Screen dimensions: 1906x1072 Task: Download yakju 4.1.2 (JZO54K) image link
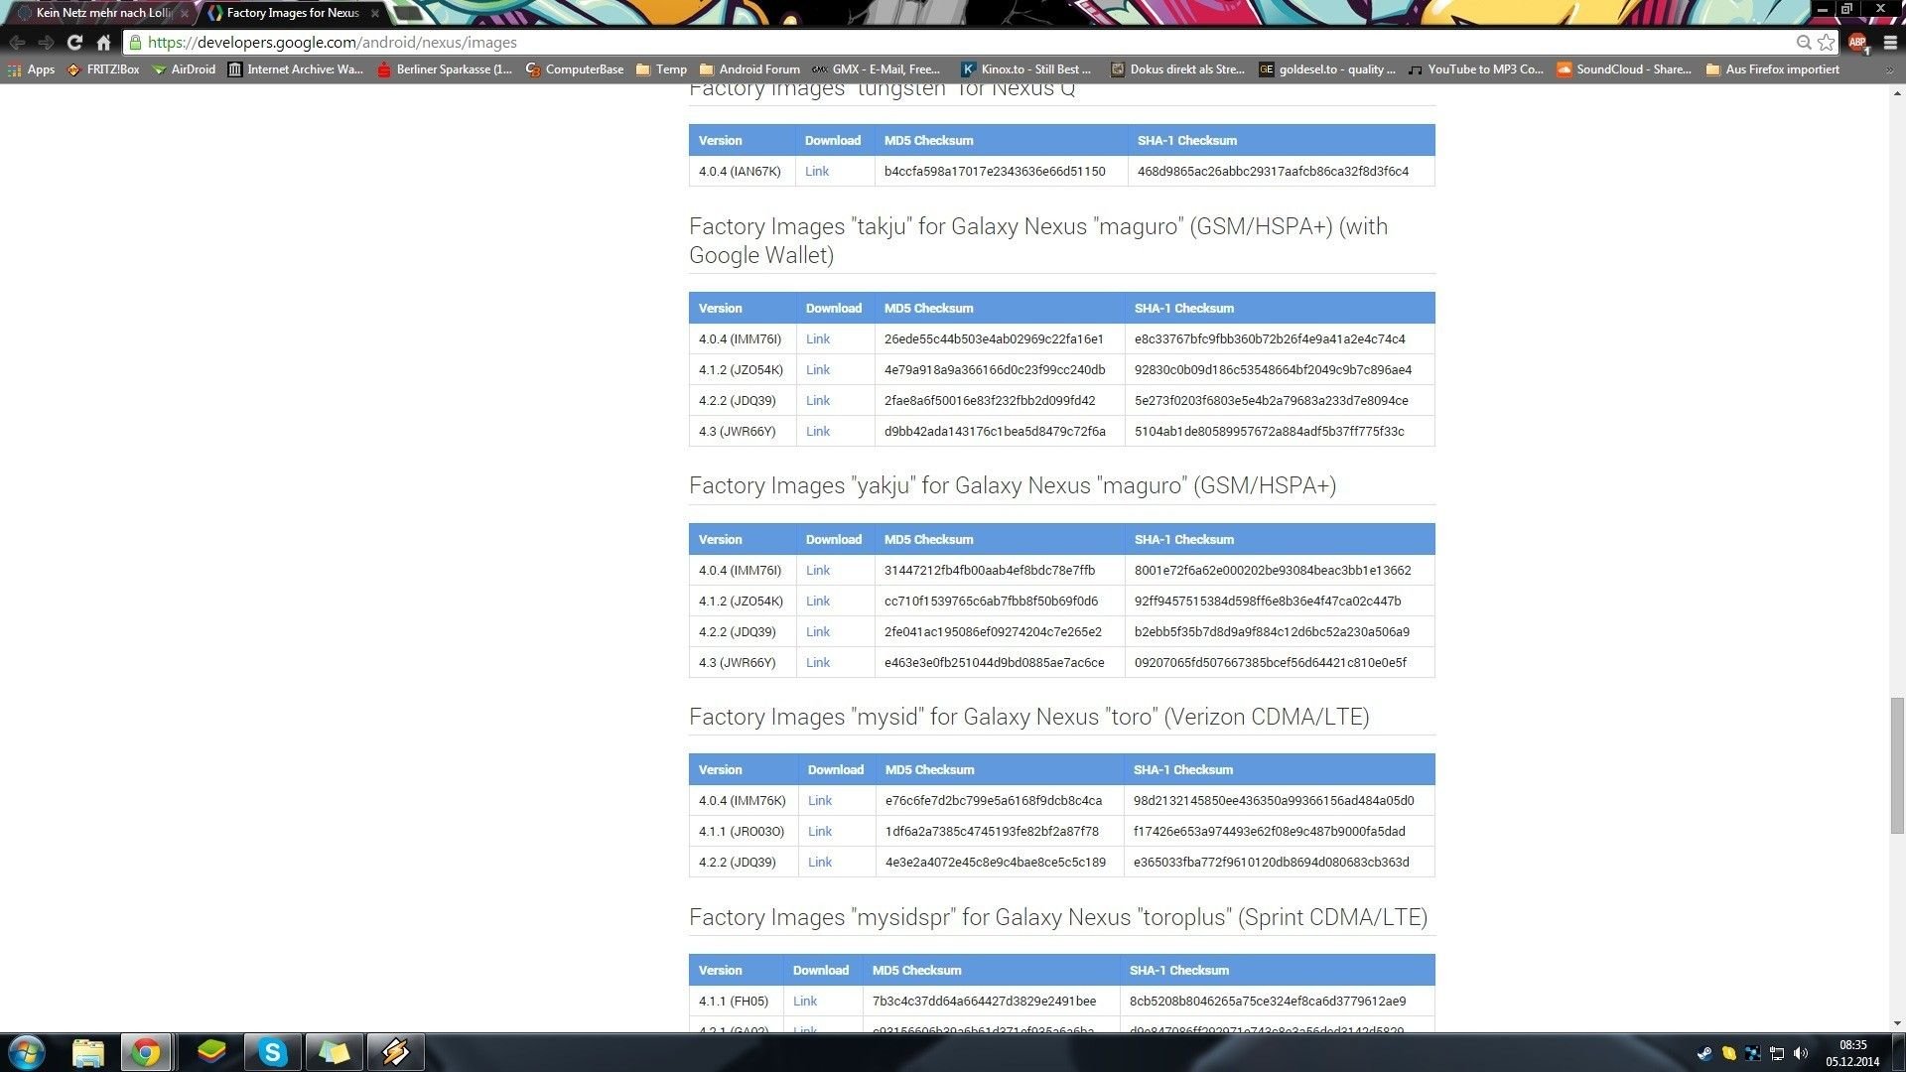(x=818, y=602)
